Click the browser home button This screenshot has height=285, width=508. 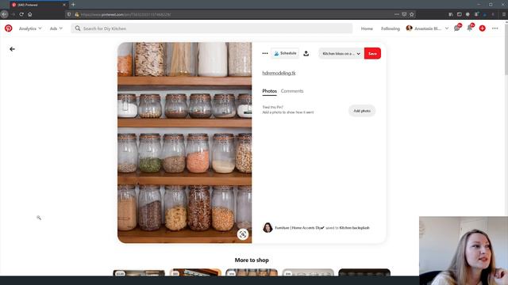30,14
